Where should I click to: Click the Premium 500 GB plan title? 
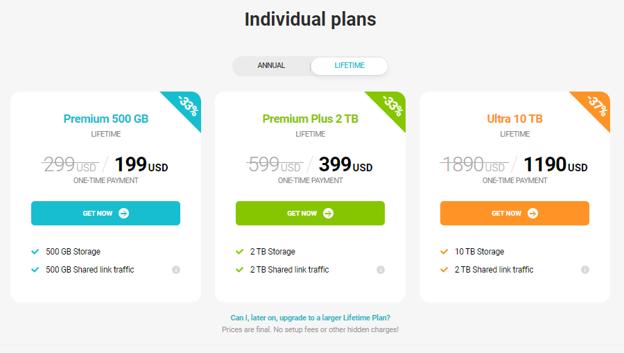105,119
